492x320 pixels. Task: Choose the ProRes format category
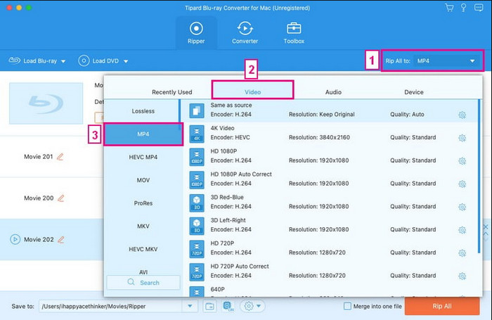point(143,203)
